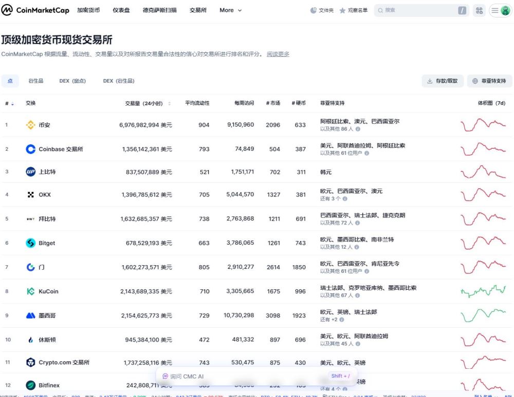Select the 点 spot tab
Image resolution: width=514 pixels, height=397 pixels.
pos(10,81)
